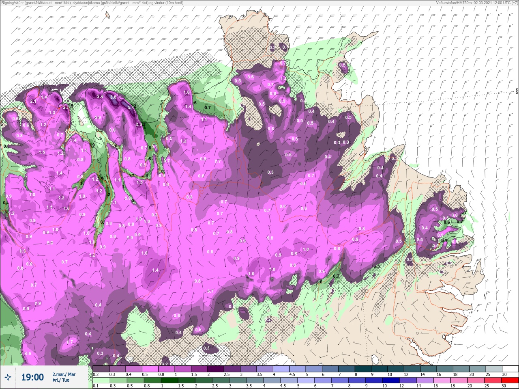
Task: Click the 2.1 precipitation value on the map
Action: 34,101
